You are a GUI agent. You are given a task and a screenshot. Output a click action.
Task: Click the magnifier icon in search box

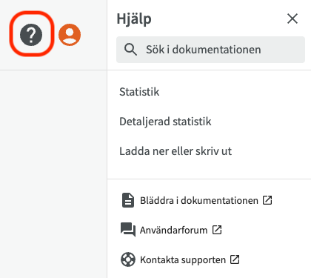[130, 50]
